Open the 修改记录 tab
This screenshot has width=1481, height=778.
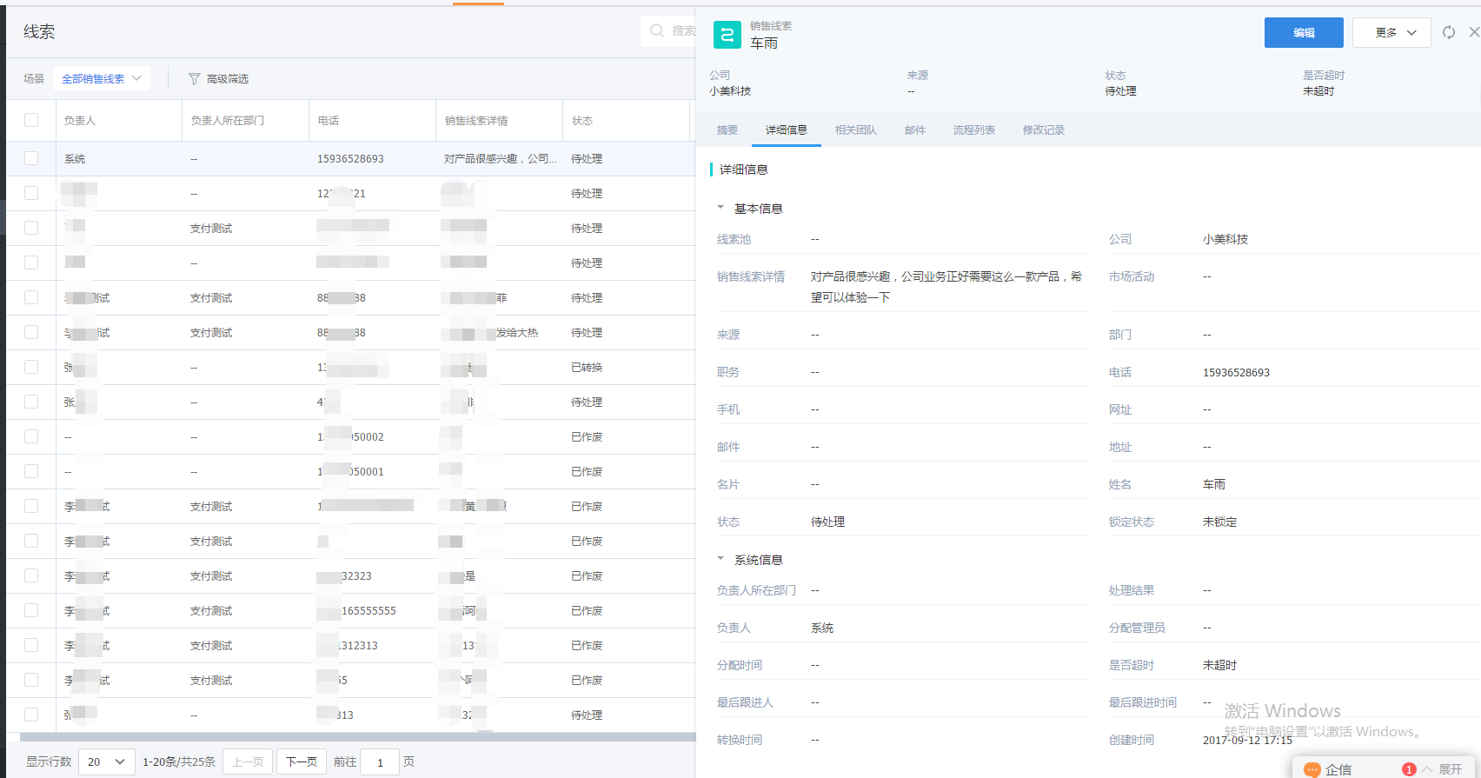(x=1043, y=130)
